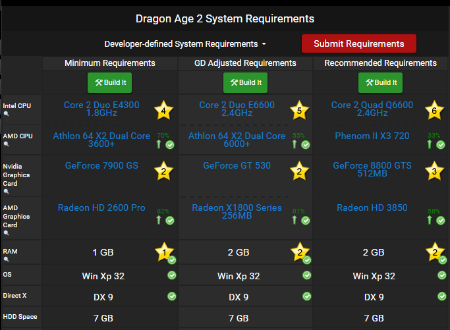Click the 58% upgrade arrow indicator
The width and height of the screenshot is (450, 330).
point(430,220)
